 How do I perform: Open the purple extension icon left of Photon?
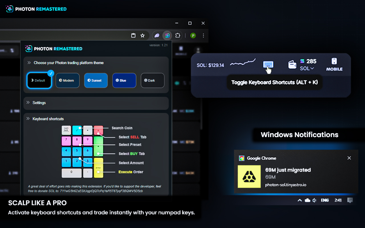tap(157, 36)
